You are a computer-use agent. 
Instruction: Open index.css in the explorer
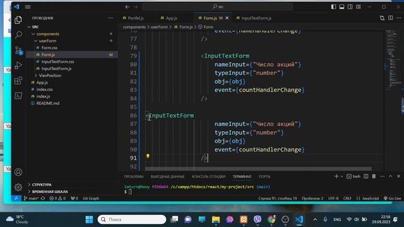click(44, 90)
